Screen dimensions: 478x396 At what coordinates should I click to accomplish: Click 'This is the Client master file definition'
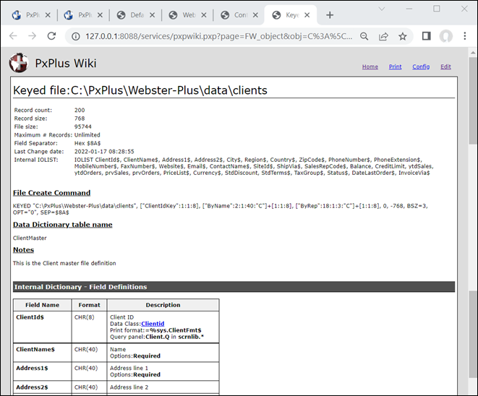[64, 263]
